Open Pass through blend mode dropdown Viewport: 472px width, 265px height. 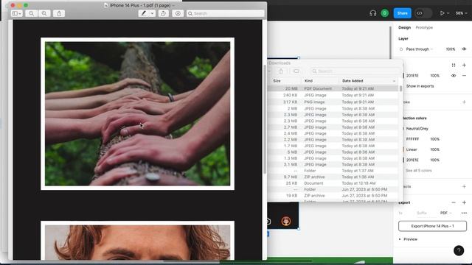pyautogui.click(x=419, y=49)
